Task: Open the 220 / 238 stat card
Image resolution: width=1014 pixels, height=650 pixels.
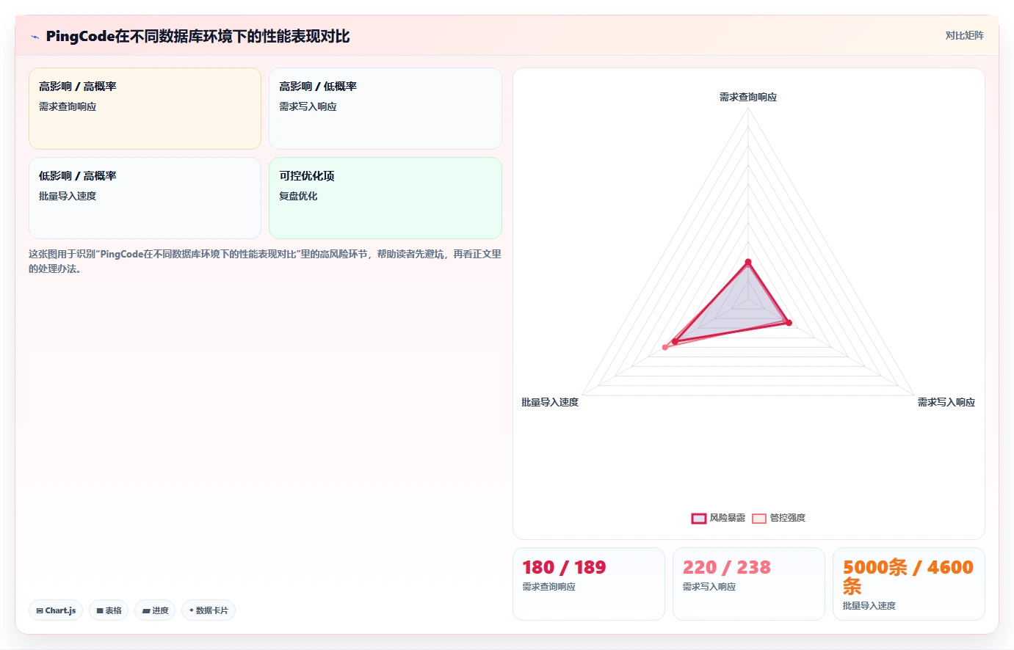Action: (x=749, y=584)
